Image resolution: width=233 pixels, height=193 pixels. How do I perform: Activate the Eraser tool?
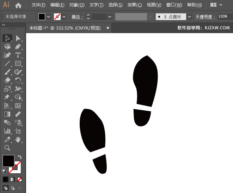pos(7,80)
